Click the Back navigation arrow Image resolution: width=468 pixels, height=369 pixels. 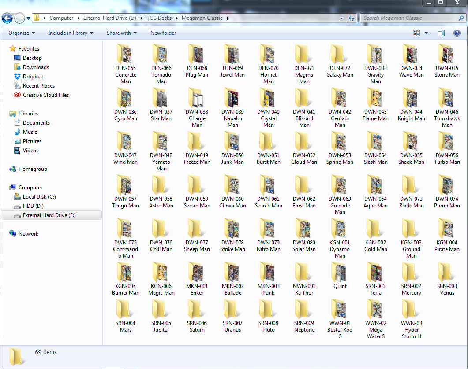tap(7, 18)
